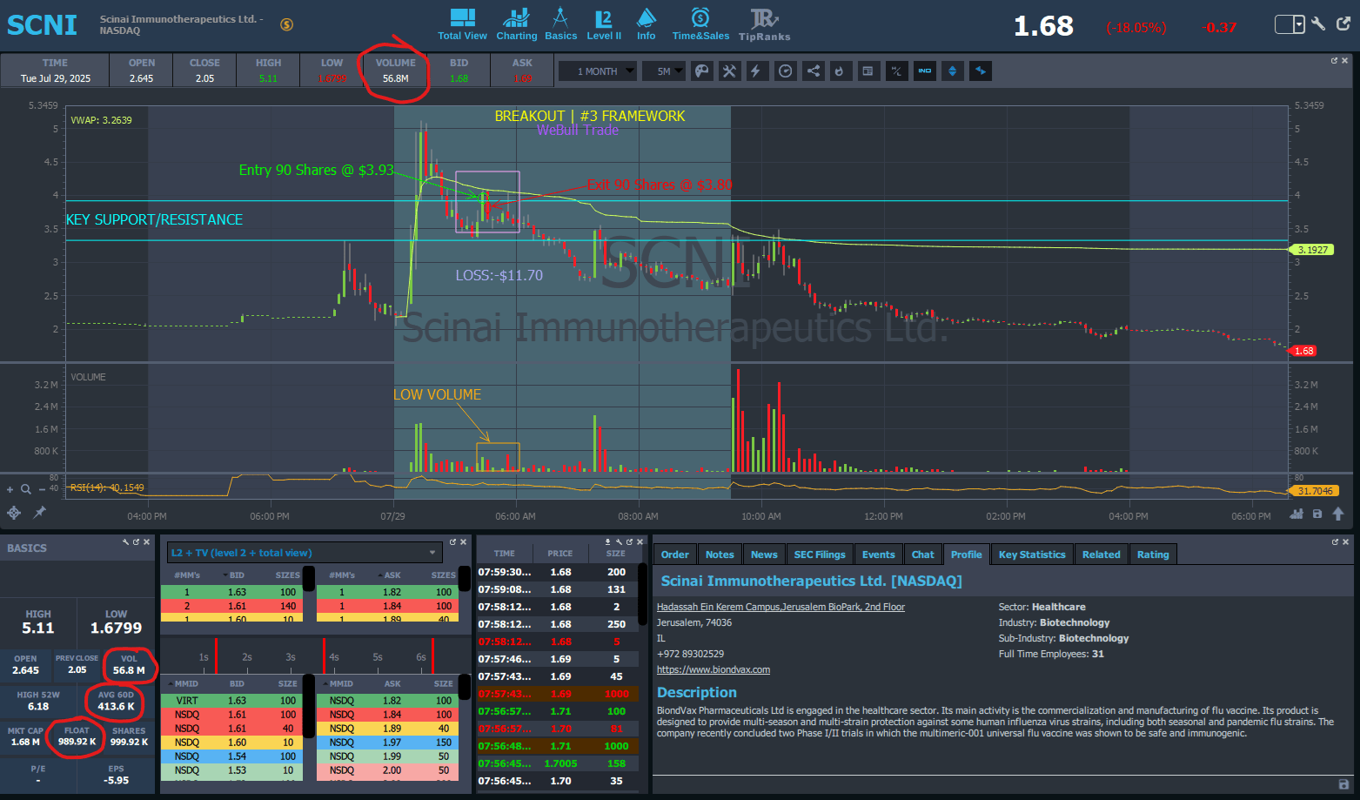Open the SEC Filings tab
1360x800 pixels.
(x=820, y=555)
